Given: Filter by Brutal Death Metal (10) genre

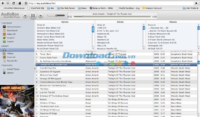Looking at the screenshot, I should (x=48, y=48).
